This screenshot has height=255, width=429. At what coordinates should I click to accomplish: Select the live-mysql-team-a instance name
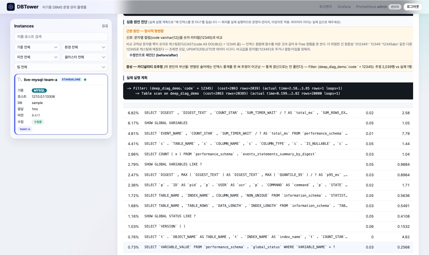(41, 80)
